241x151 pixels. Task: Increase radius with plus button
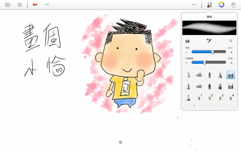point(231,52)
